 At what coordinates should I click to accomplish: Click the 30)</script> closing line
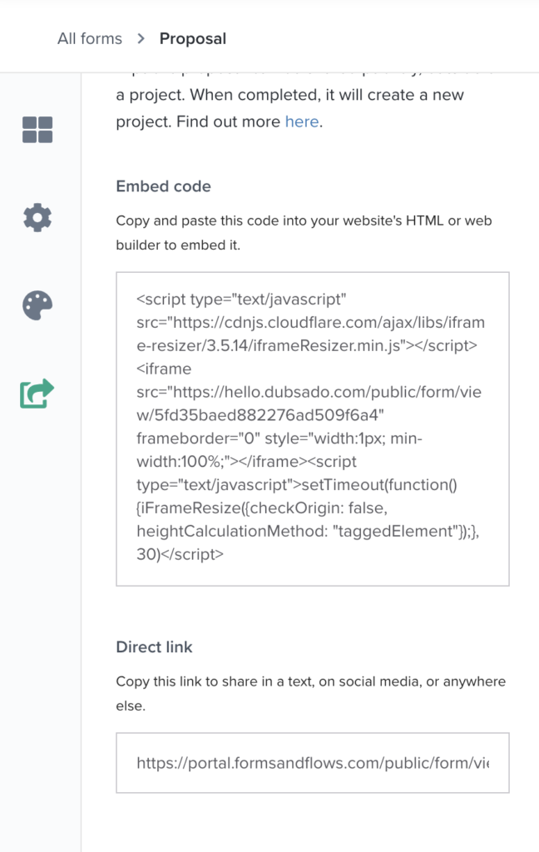click(180, 554)
